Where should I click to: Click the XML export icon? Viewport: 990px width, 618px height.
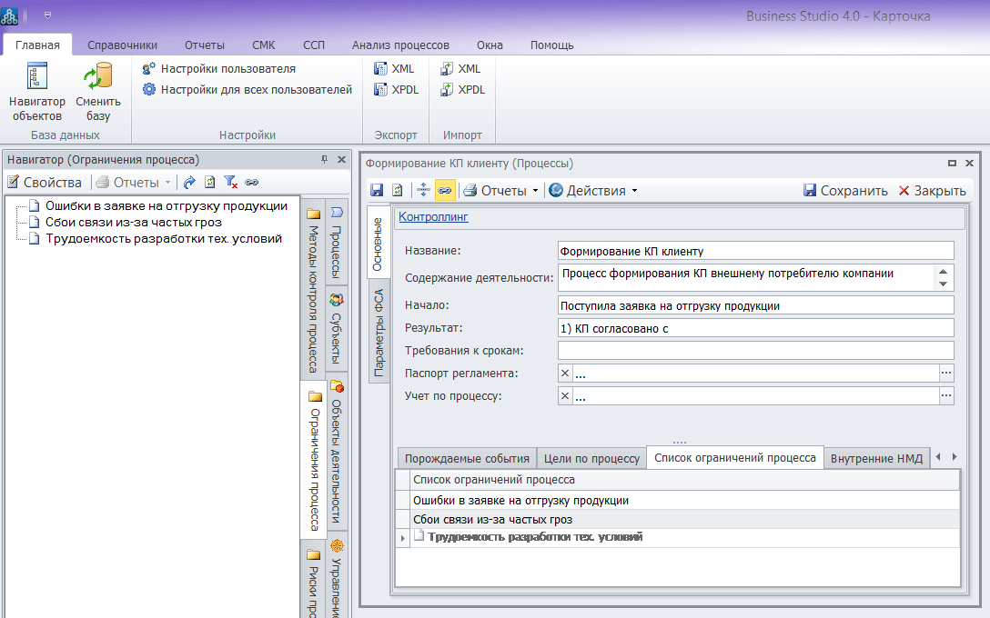pos(394,69)
